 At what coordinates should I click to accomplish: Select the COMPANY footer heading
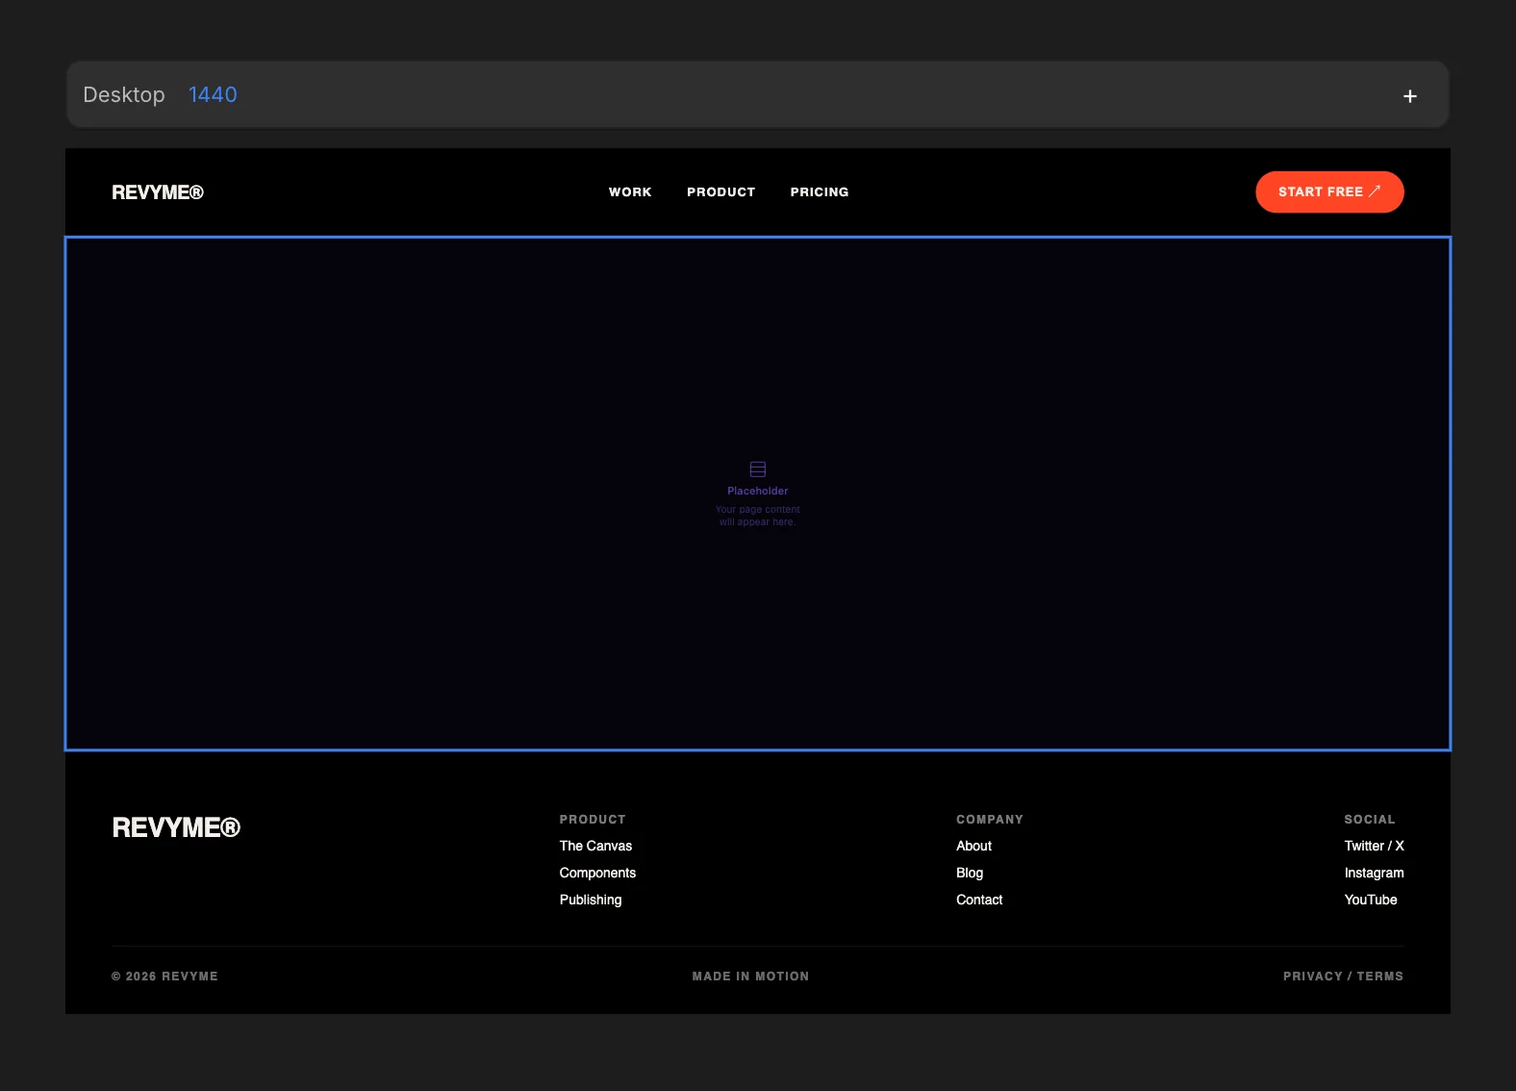click(990, 820)
